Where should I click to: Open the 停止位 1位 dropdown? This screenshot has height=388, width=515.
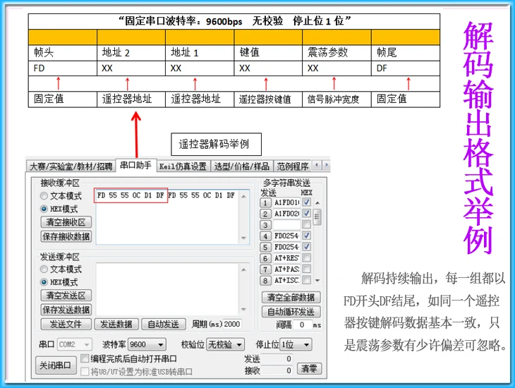[x=296, y=344]
